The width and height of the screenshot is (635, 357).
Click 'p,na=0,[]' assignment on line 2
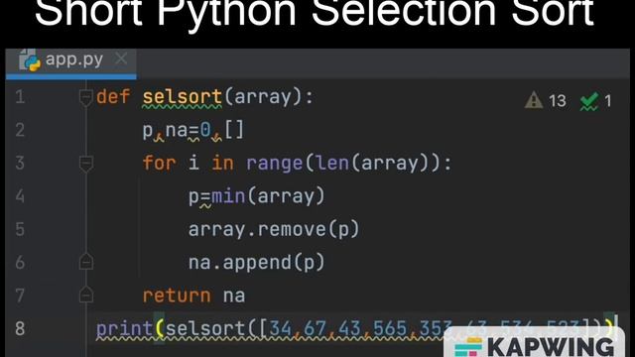tap(193, 131)
